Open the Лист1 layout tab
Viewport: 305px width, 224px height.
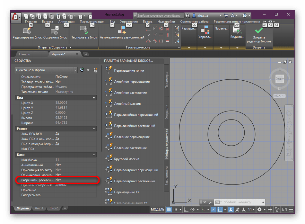pos(39,208)
